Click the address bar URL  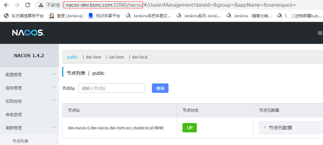point(181,5)
